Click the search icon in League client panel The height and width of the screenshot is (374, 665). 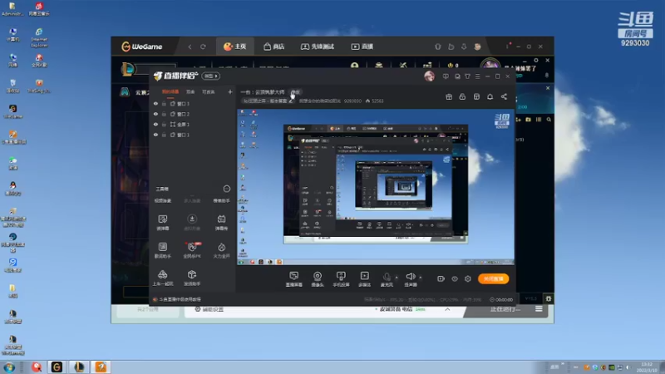[549, 120]
